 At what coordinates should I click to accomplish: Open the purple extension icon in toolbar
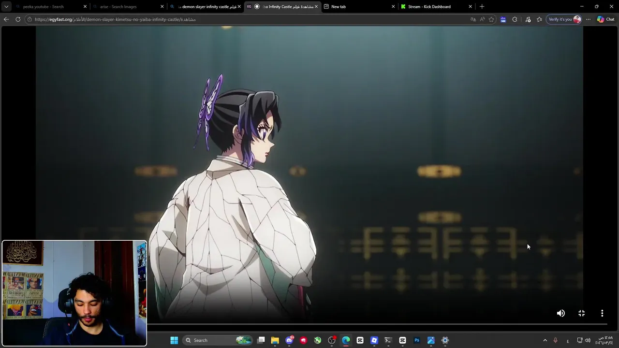coord(503,19)
